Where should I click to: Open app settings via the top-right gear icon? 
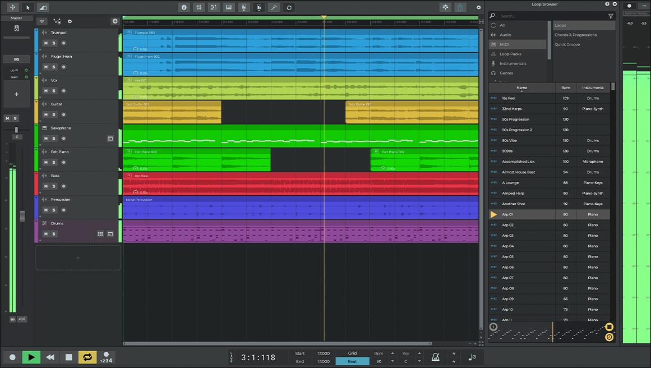click(x=478, y=7)
